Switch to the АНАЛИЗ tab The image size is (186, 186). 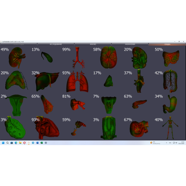(93, 44)
